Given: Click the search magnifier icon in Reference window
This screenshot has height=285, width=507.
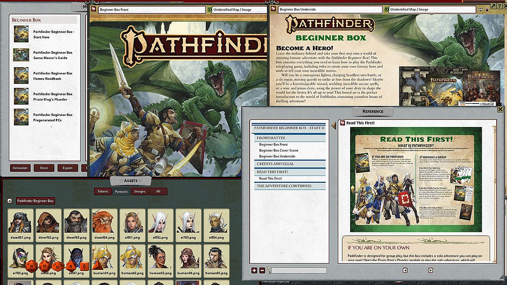Looking at the screenshot, I should (269, 270).
